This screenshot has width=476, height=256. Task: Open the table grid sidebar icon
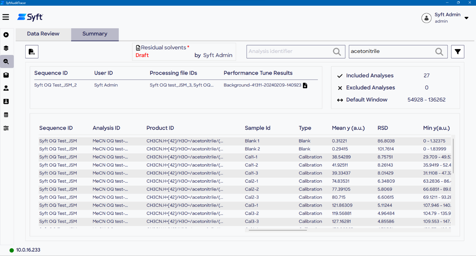pos(6,115)
